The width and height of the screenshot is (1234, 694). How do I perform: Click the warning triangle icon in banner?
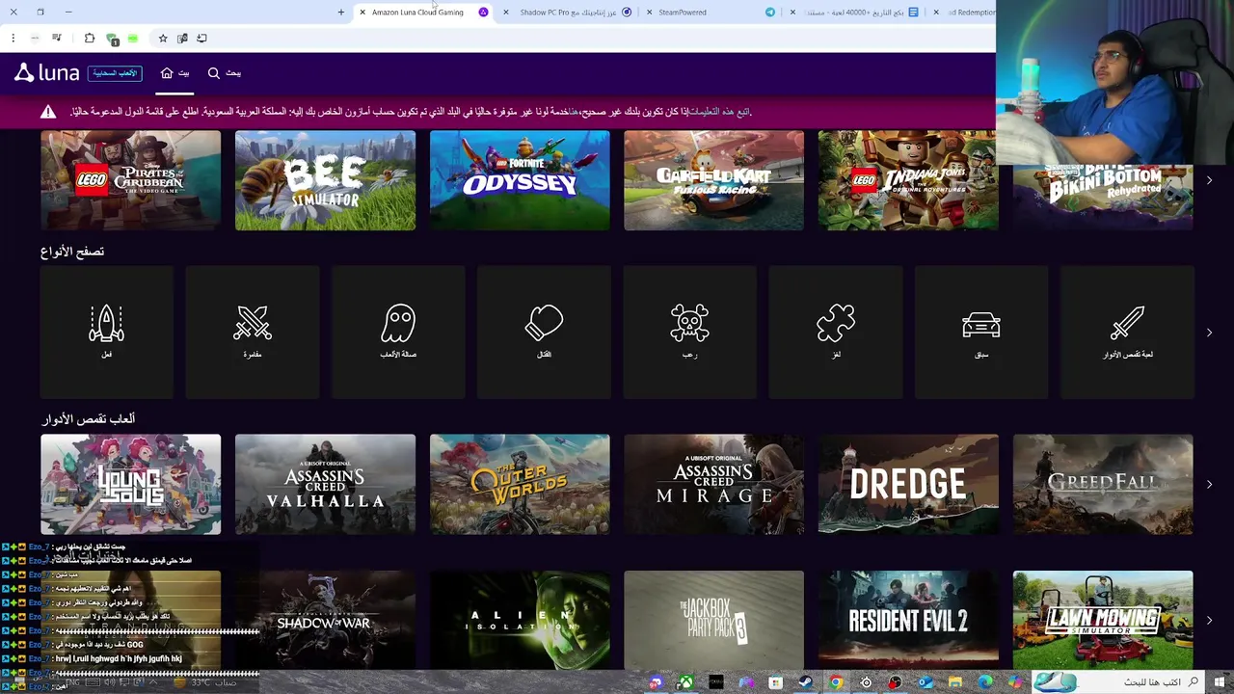coord(48,112)
